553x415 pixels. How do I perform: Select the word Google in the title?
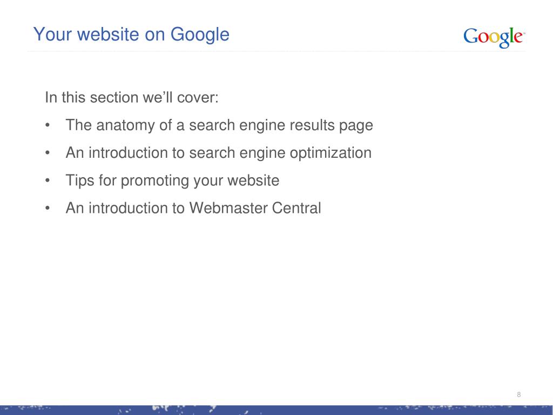click(200, 35)
